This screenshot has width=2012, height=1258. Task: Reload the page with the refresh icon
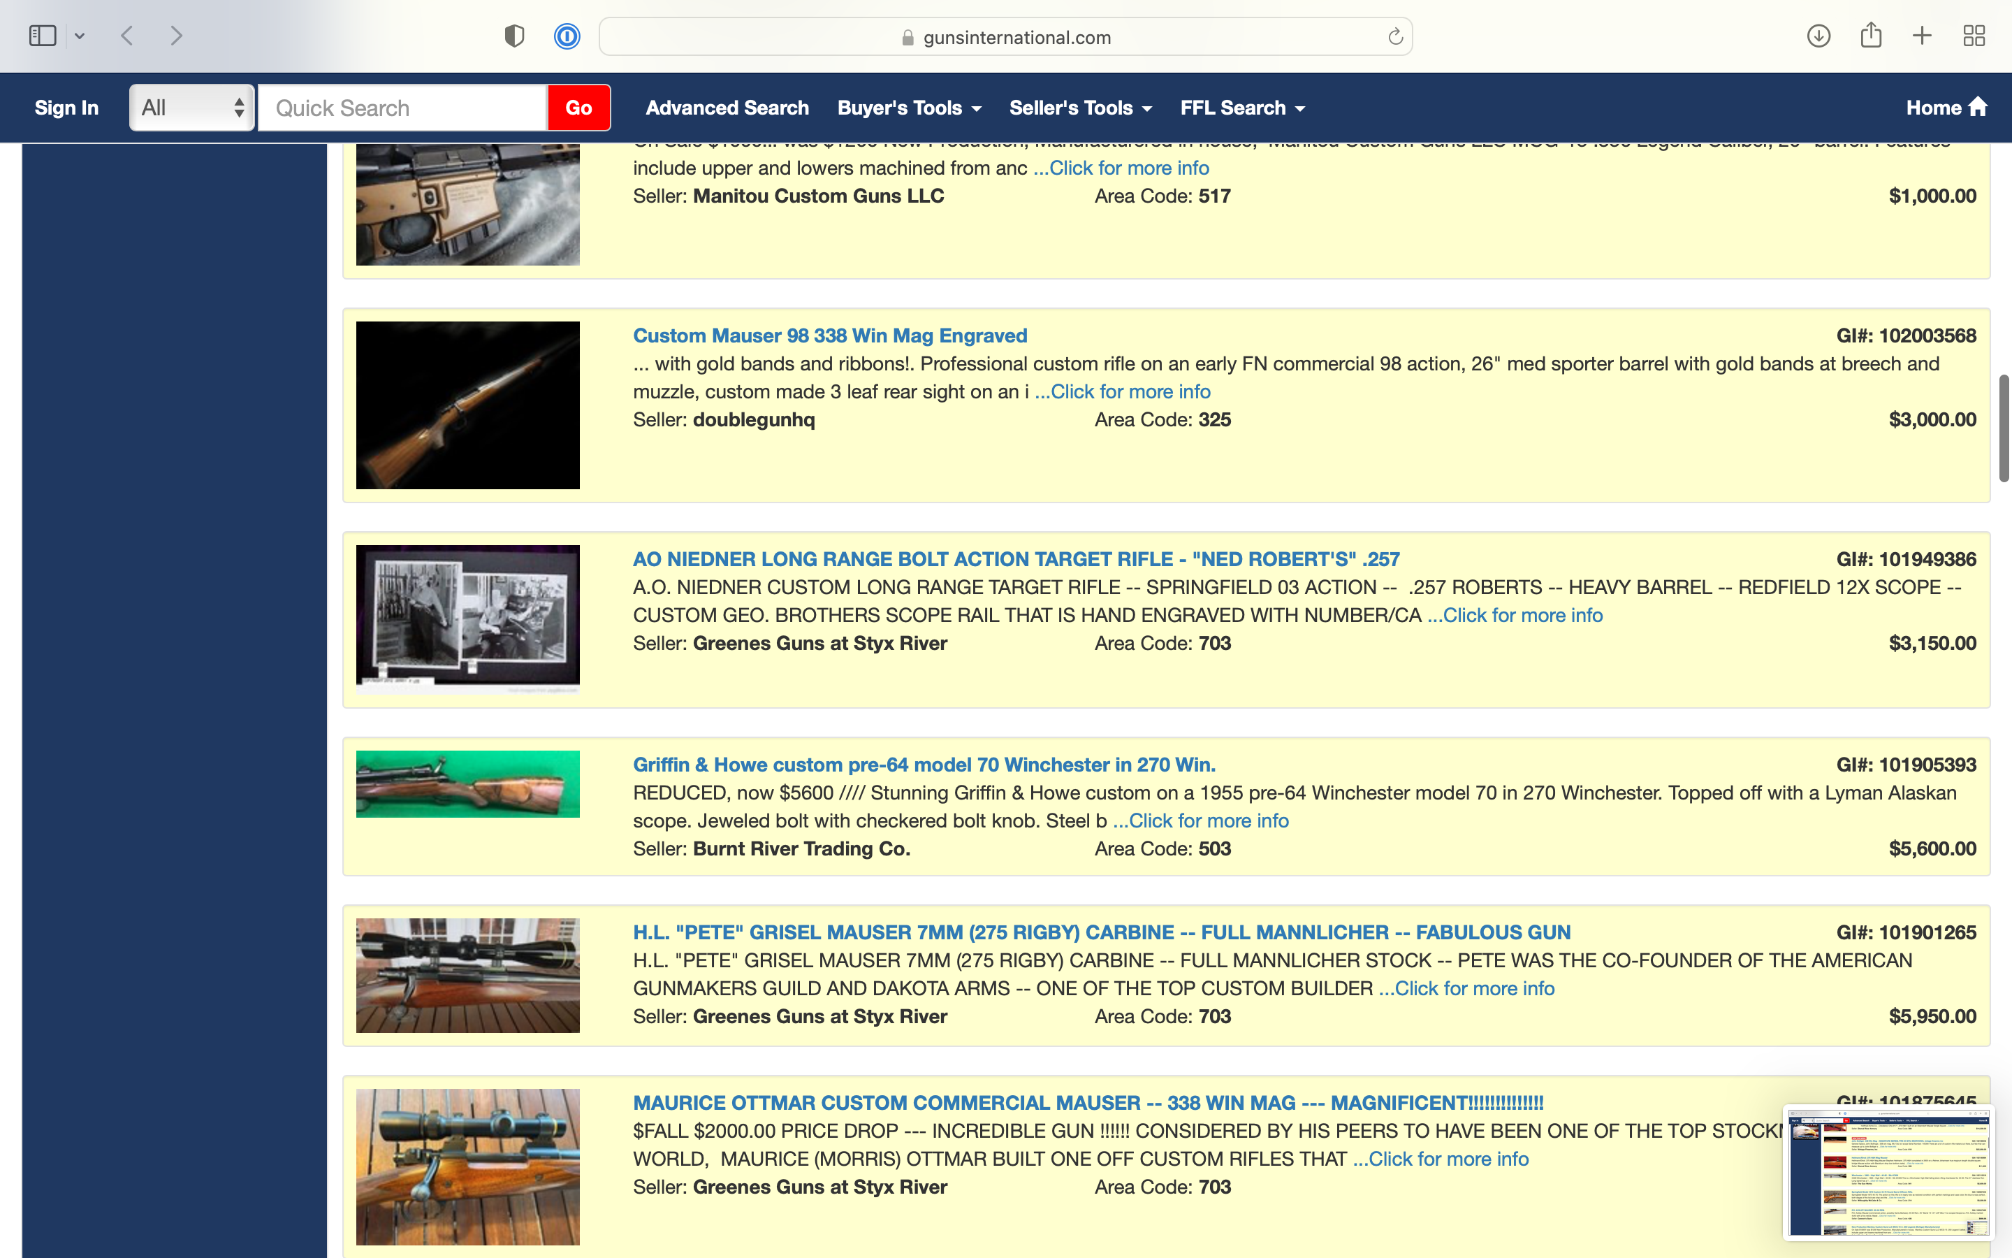point(1395,36)
